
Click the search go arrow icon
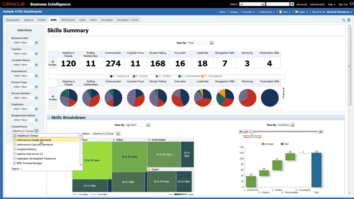pos(292,4)
